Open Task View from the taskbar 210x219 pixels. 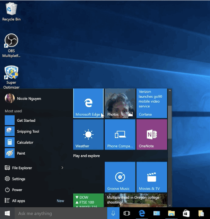pyautogui.click(x=127, y=213)
